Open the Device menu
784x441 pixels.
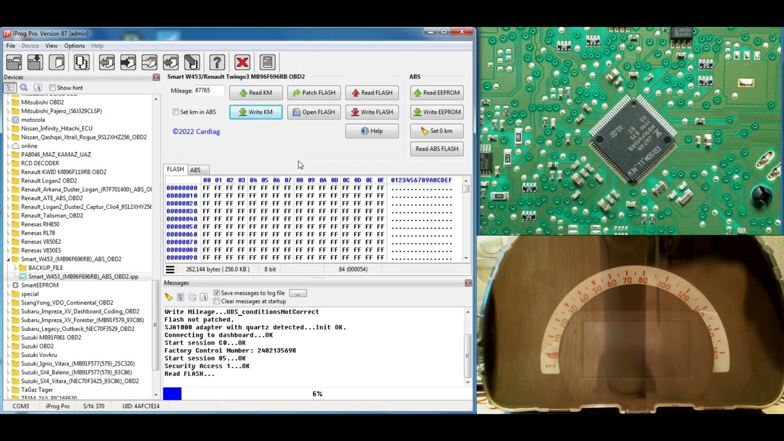tap(30, 46)
